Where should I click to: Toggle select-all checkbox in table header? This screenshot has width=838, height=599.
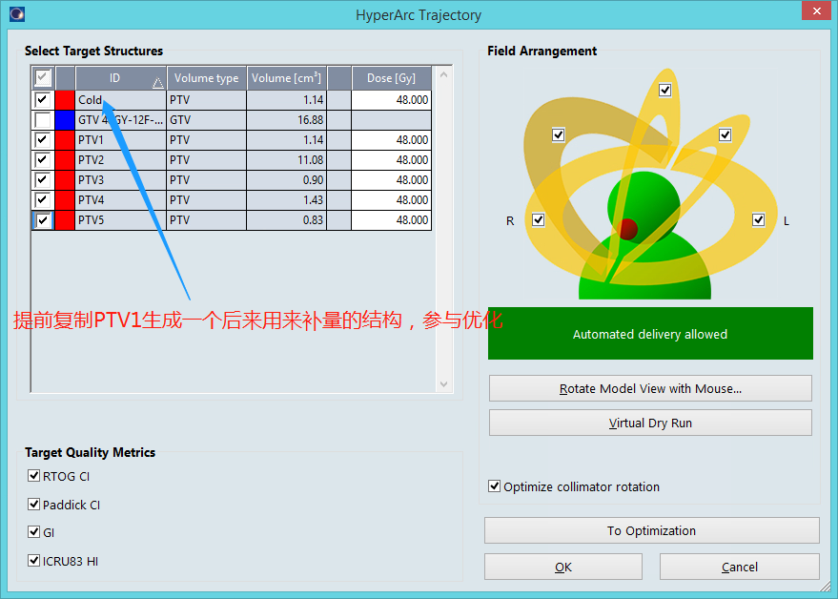point(42,78)
